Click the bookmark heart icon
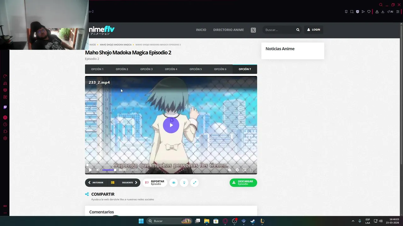 (369, 12)
